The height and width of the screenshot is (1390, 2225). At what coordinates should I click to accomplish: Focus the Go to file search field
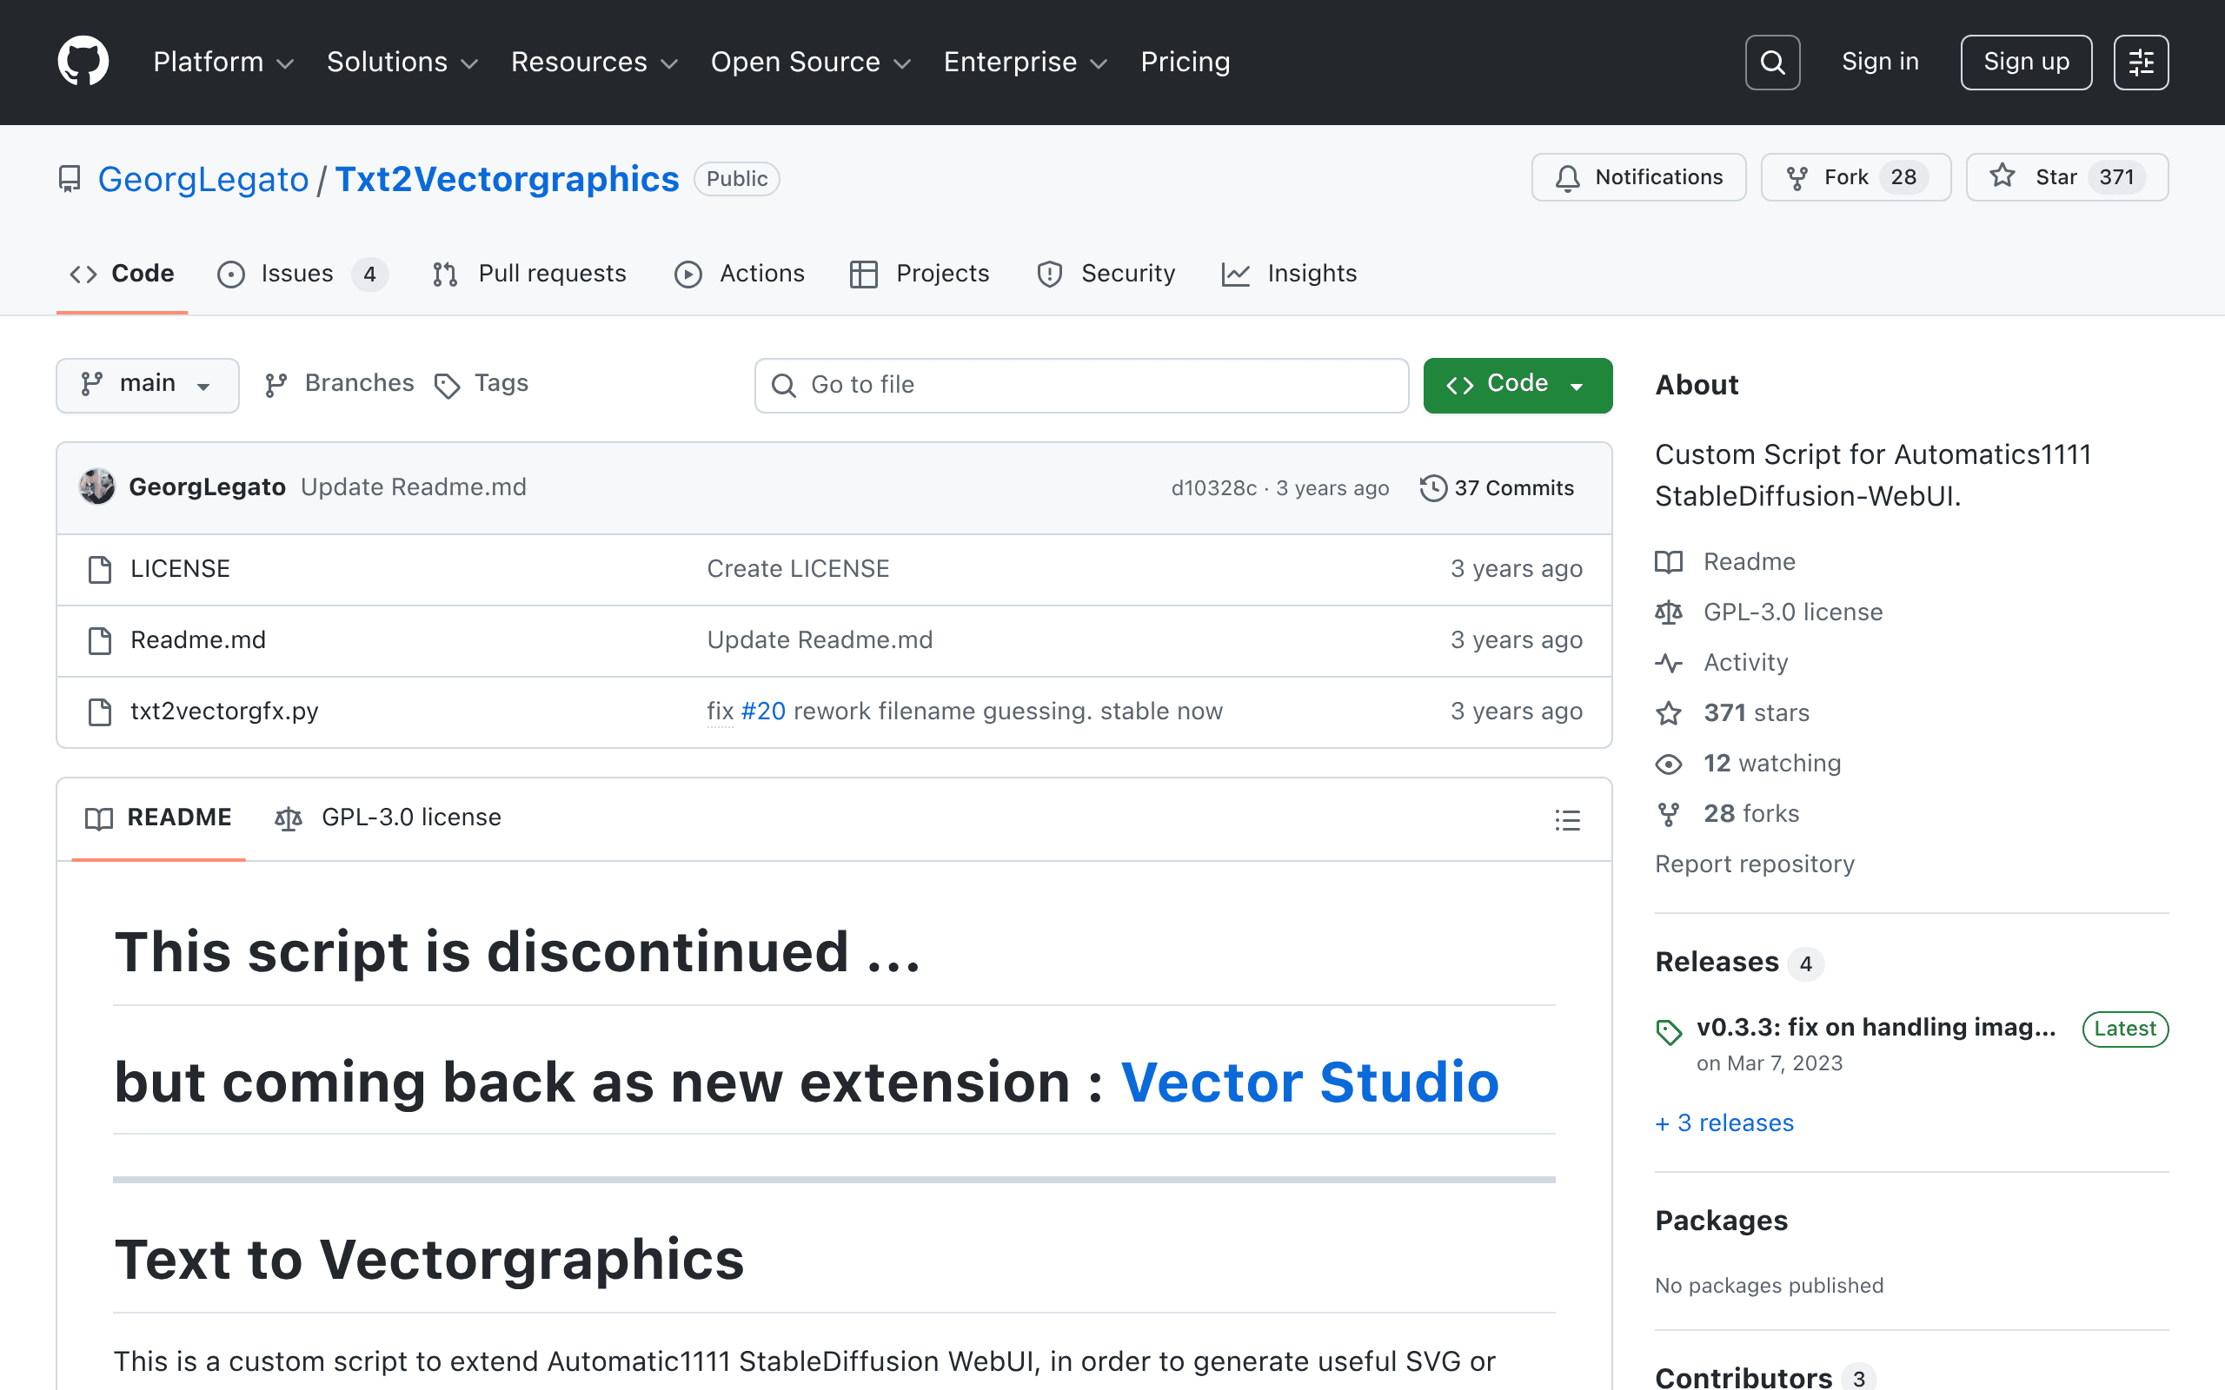coord(1081,385)
